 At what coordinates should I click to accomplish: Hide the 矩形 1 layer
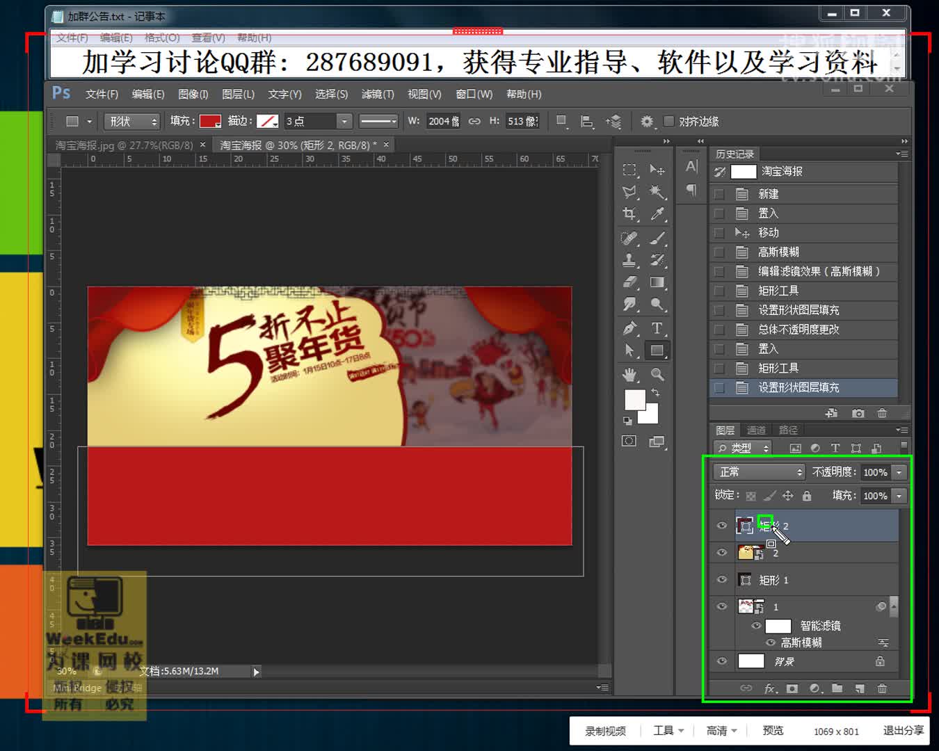pyautogui.click(x=722, y=579)
